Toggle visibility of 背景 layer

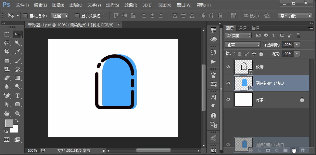(x=228, y=99)
